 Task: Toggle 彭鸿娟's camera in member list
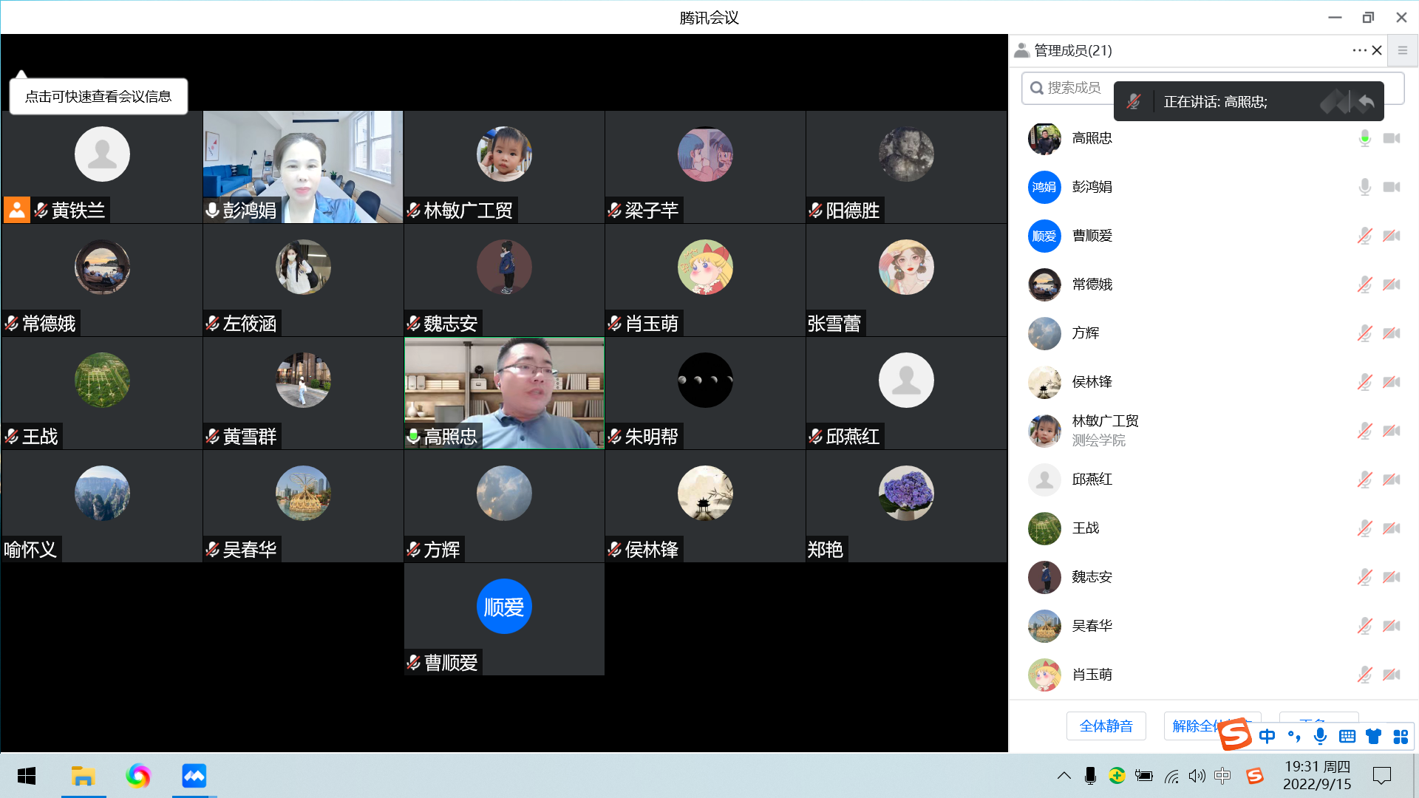pos(1392,187)
